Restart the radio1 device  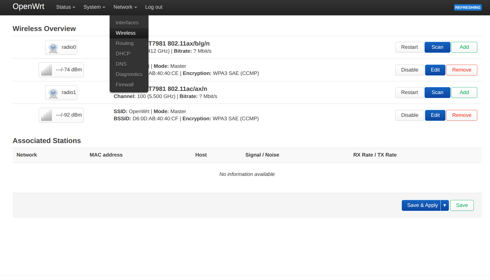(409, 92)
